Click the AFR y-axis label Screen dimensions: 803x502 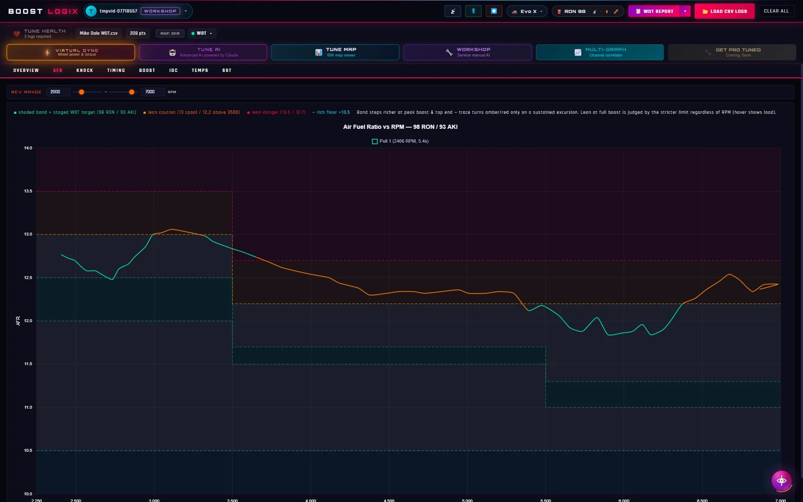tap(18, 321)
